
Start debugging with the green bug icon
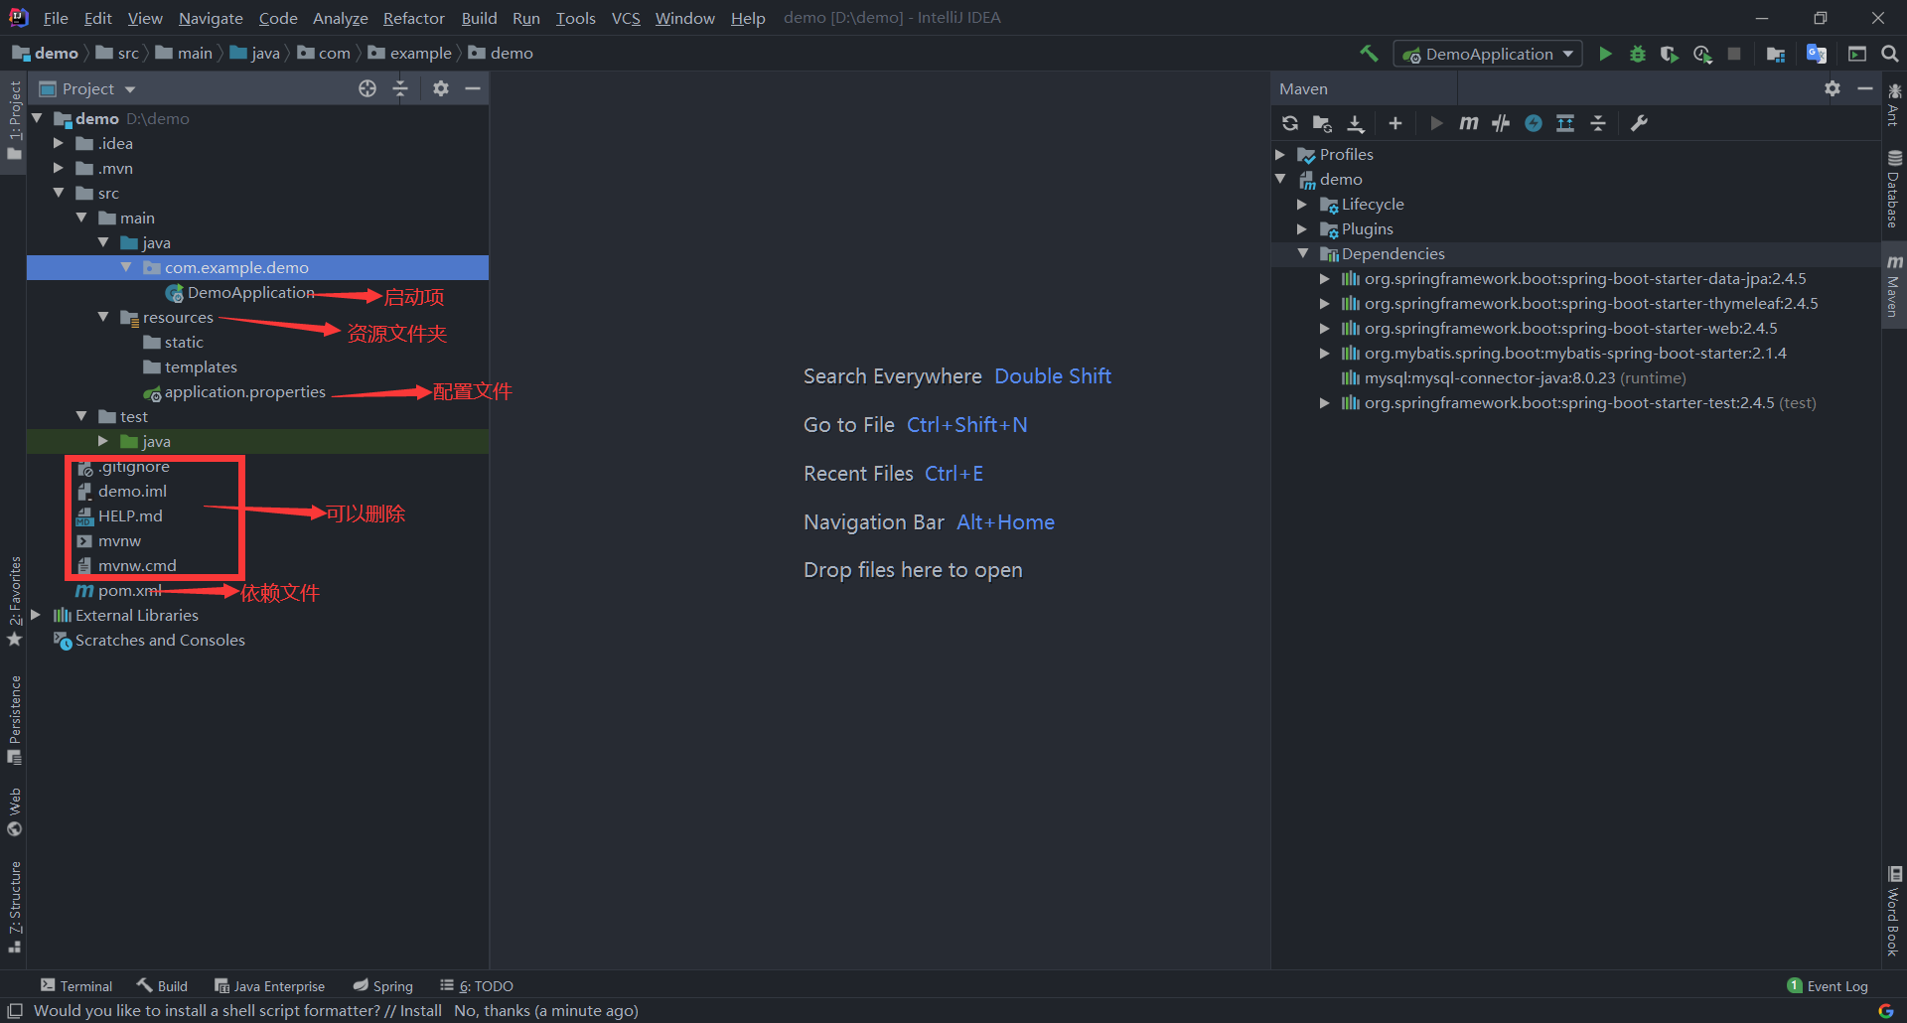[1638, 54]
